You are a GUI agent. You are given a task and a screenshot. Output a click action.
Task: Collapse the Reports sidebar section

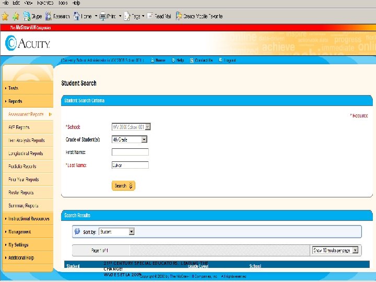(x=28, y=101)
